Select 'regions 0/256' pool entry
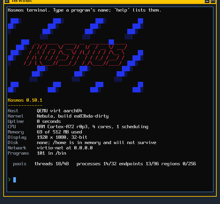Screen dimensions: 220x204 (x=179, y=164)
